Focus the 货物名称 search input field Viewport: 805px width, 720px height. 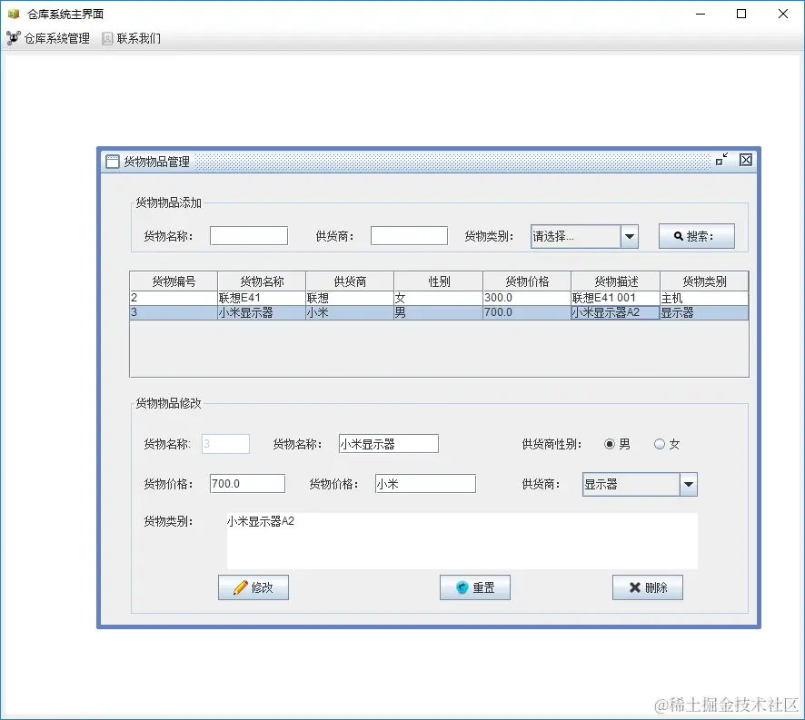click(248, 236)
